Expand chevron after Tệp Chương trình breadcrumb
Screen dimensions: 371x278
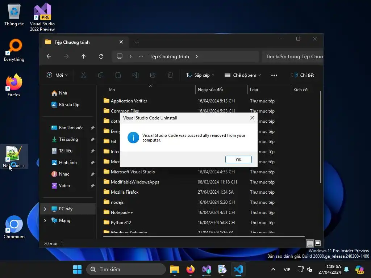point(197,56)
